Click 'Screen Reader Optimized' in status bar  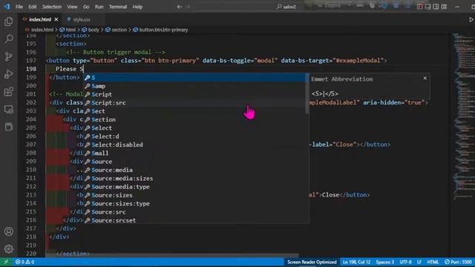(312, 262)
